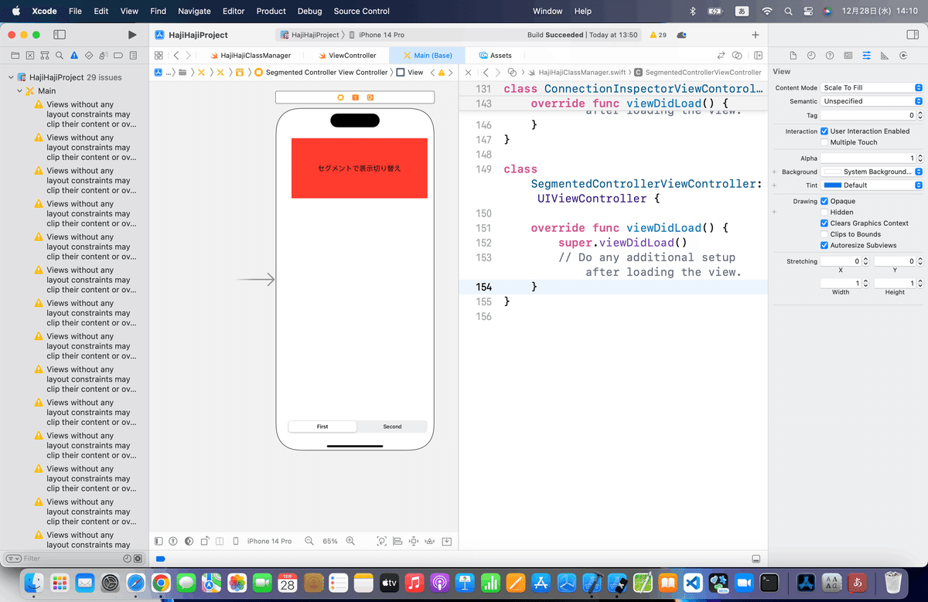The width and height of the screenshot is (928, 602).
Task: Zoom out the storyboard canvas
Action: point(309,541)
